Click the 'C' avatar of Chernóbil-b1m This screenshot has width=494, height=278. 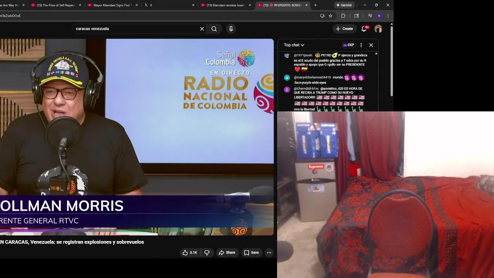tap(287, 90)
